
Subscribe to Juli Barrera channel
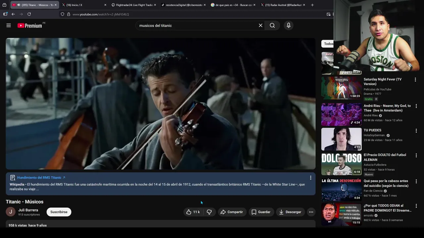tap(59, 212)
